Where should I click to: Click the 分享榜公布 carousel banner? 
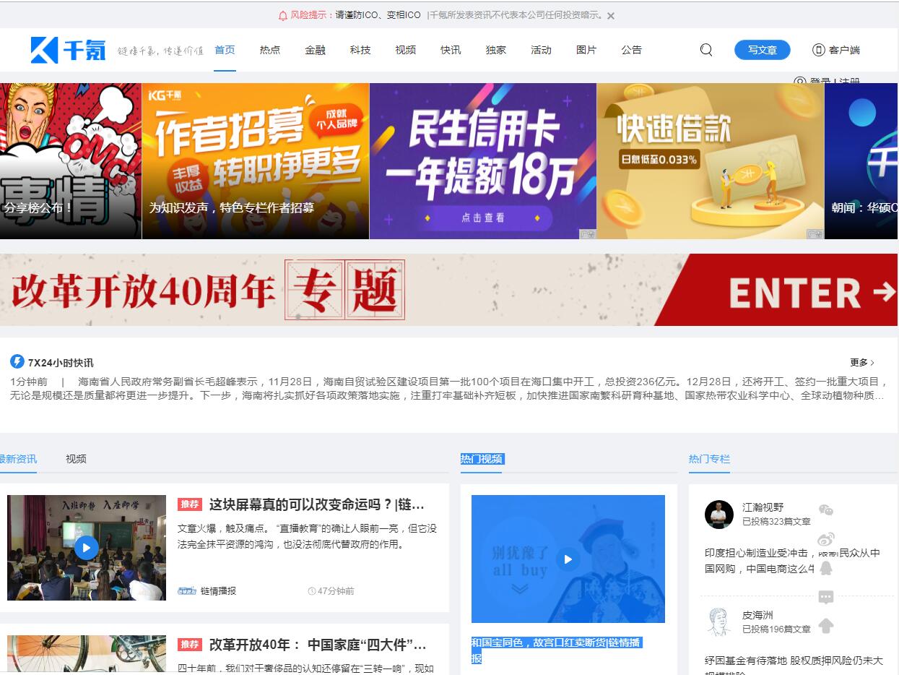[71, 161]
